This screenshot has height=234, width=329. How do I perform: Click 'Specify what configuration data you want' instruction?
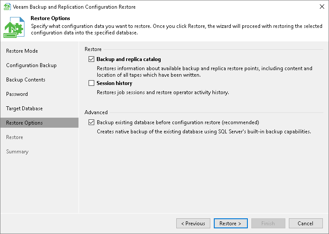coord(177,29)
